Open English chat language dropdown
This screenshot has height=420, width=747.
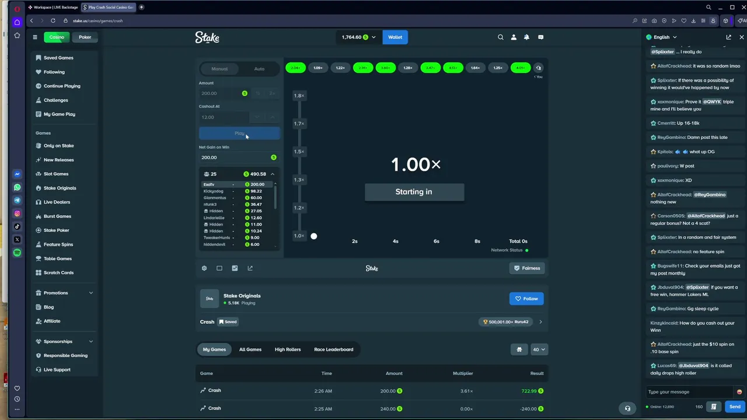(661, 37)
